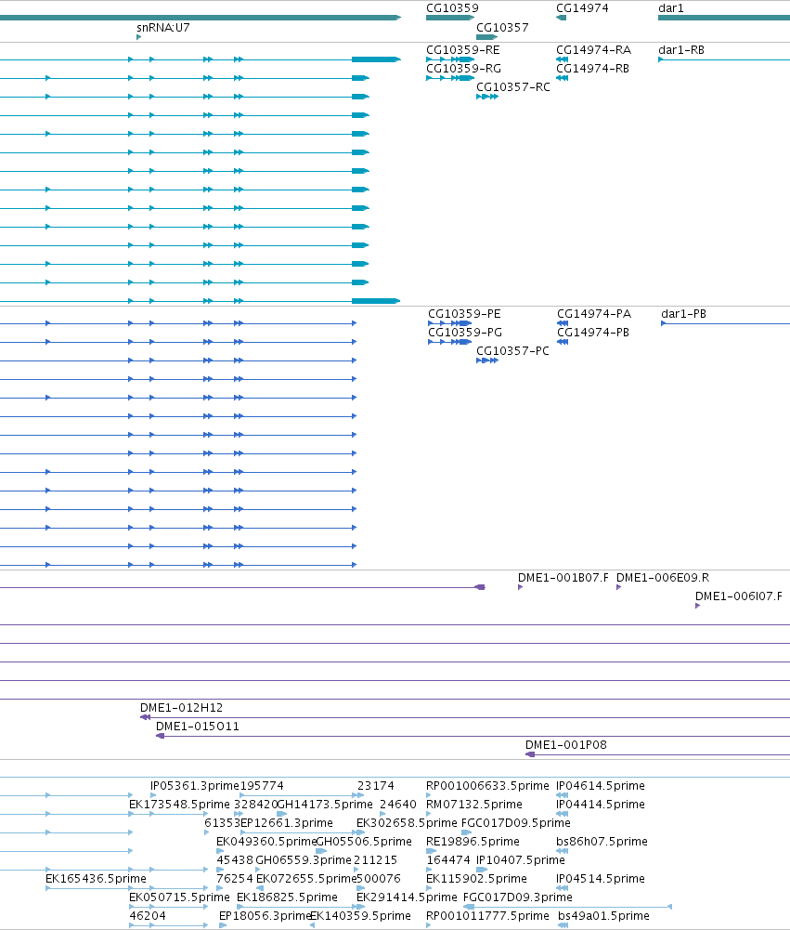The image size is (790, 930).
Task: Select cDNA label 76254
Action: point(235,879)
